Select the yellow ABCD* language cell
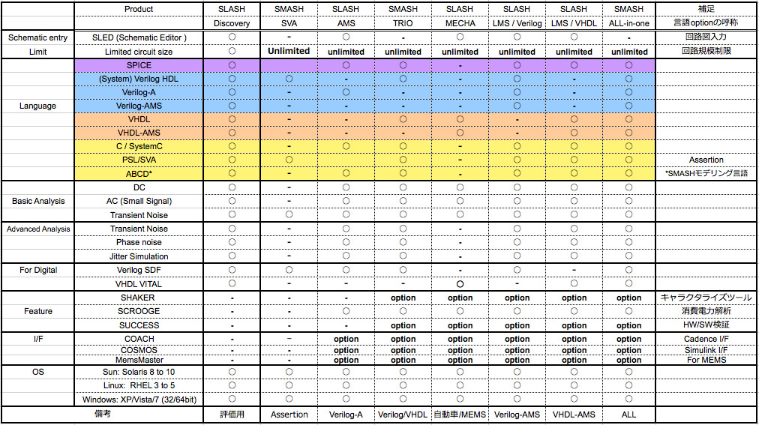Viewport: 759px width, 425px height. tap(139, 173)
